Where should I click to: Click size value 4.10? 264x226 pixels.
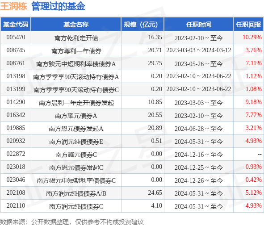point(157,206)
